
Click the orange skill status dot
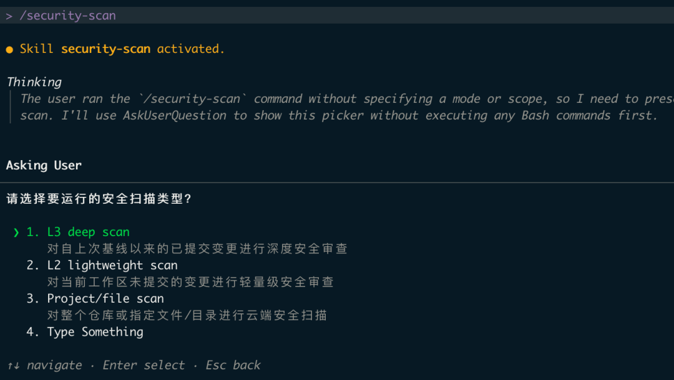(x=9, y=50)
